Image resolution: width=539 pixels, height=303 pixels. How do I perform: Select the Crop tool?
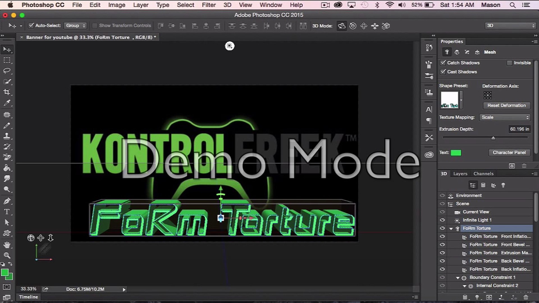pos(7,92)
